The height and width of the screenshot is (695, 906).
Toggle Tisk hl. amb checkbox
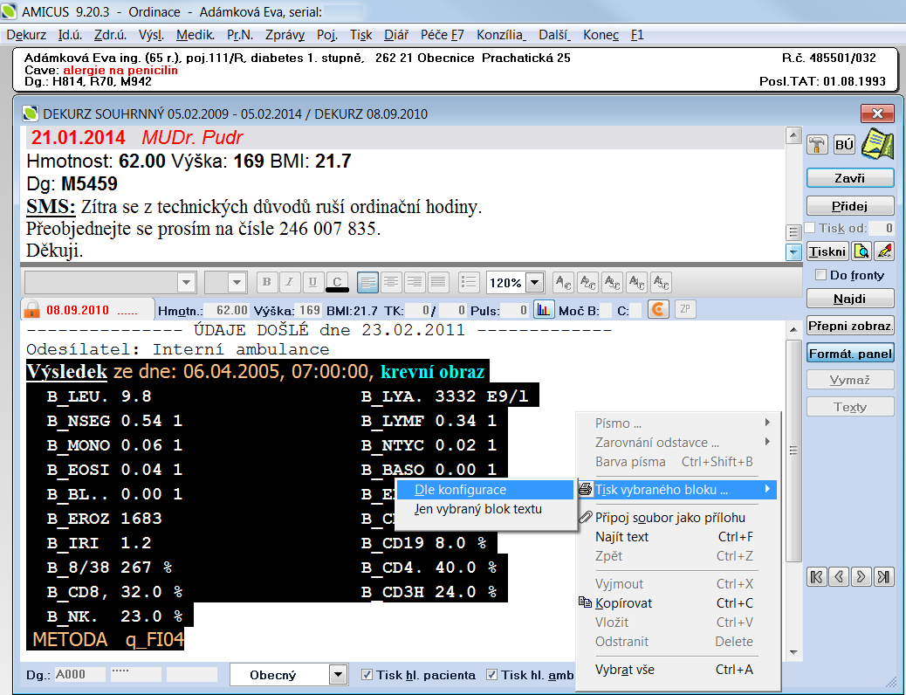tap(491, 675)
